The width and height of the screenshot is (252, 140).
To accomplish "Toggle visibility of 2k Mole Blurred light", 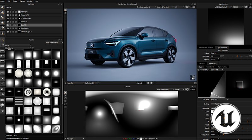I will (x=8, y=18).
